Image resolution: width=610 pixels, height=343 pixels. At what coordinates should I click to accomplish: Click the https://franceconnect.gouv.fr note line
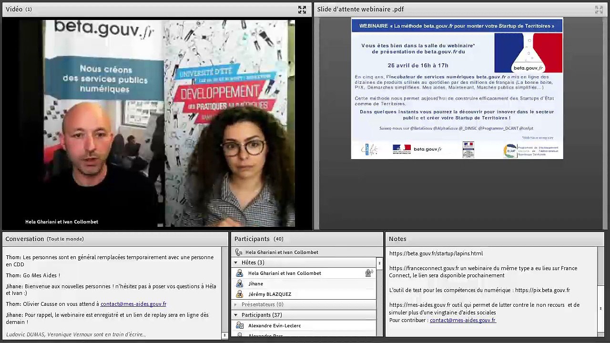point(483,272)
